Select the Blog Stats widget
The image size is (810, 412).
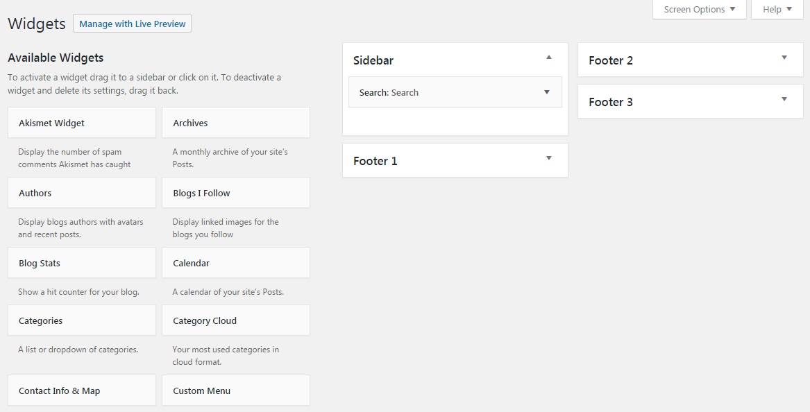(x=81, y=262)
